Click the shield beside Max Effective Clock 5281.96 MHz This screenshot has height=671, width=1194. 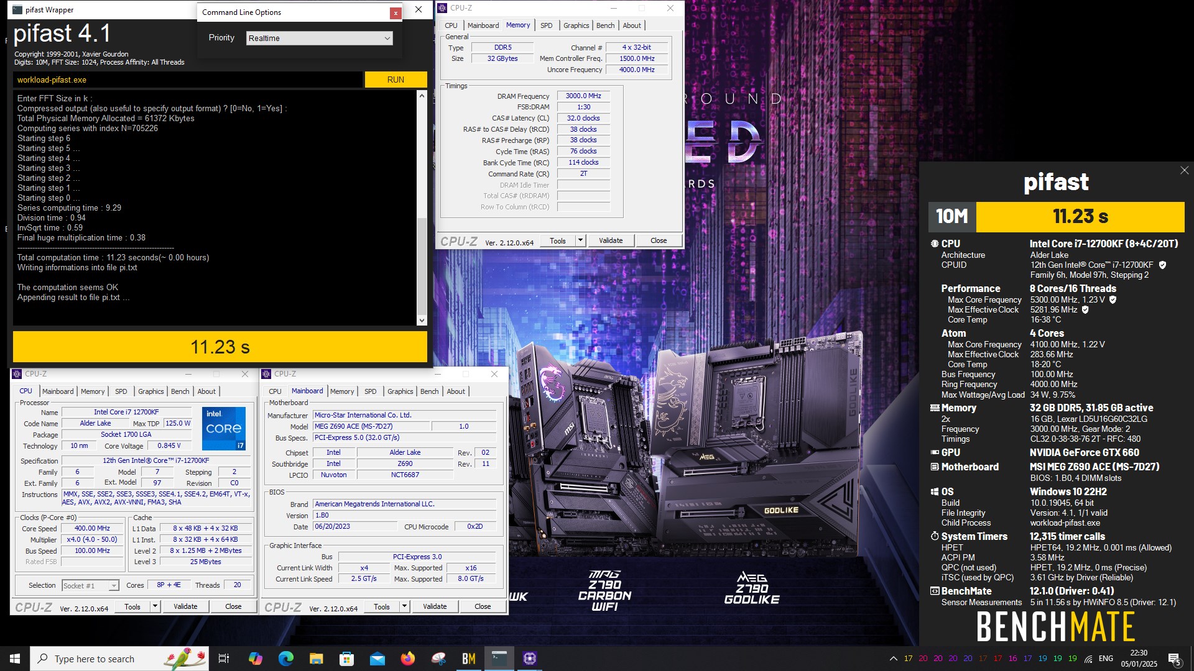pos(1085,310)
